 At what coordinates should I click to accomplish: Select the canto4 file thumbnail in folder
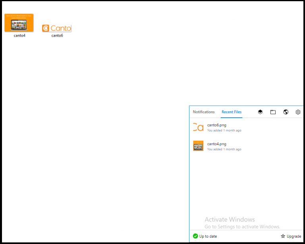19,23
